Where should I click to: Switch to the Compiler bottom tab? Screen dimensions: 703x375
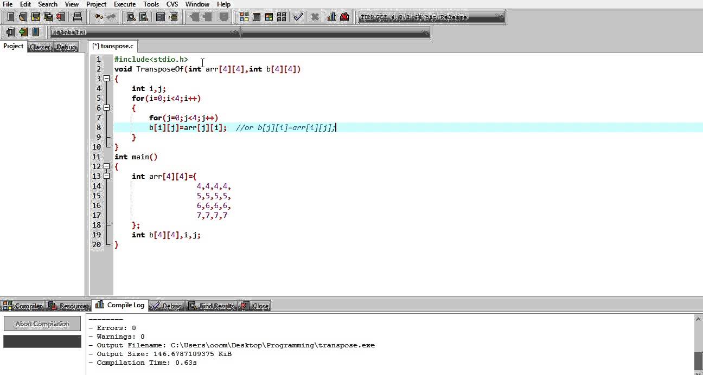24,306
